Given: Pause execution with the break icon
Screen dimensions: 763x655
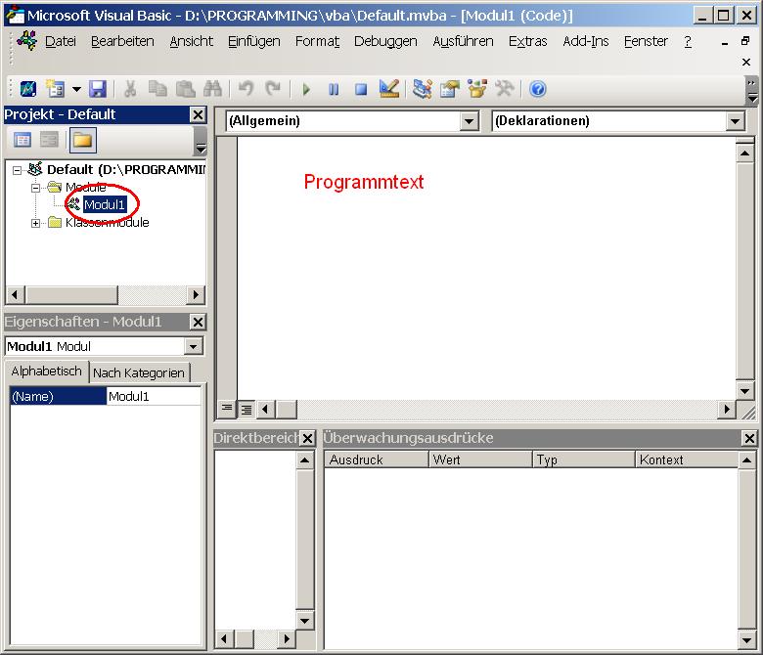Looking at the screenshot, I should coord(334,89).
